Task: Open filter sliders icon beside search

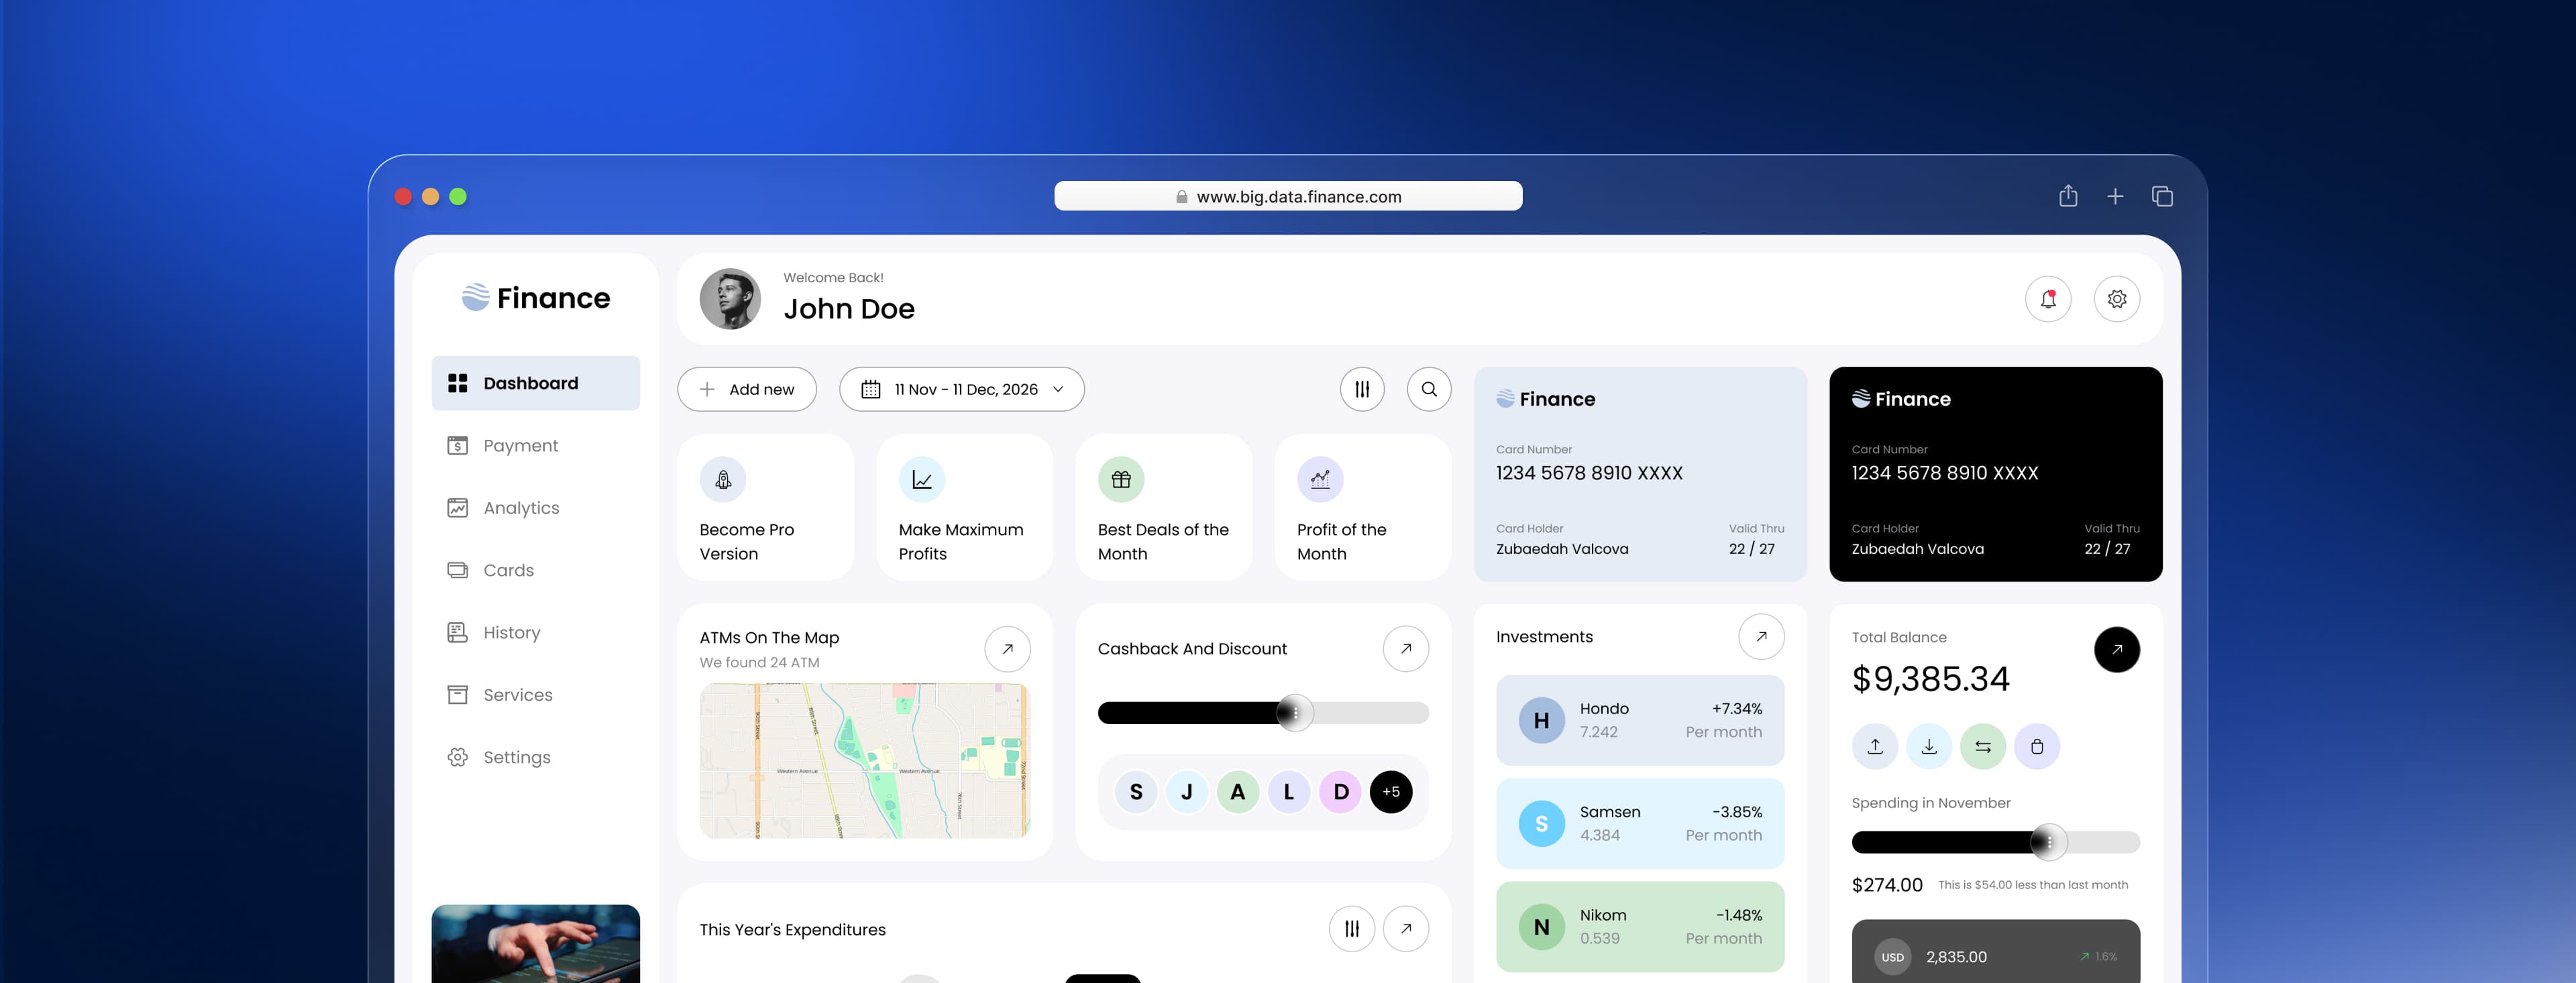Action: click(1362, 389)
